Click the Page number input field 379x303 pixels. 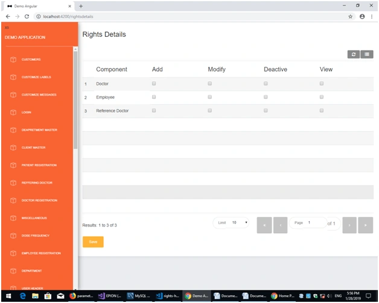pos(308,223)
